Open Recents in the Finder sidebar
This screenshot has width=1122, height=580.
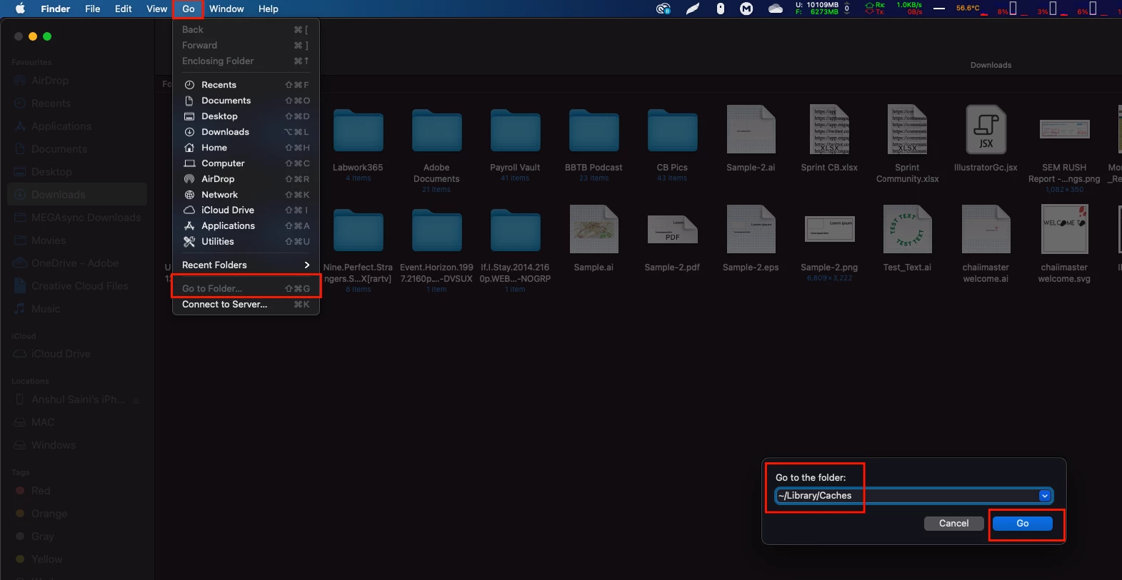[77, 103]
